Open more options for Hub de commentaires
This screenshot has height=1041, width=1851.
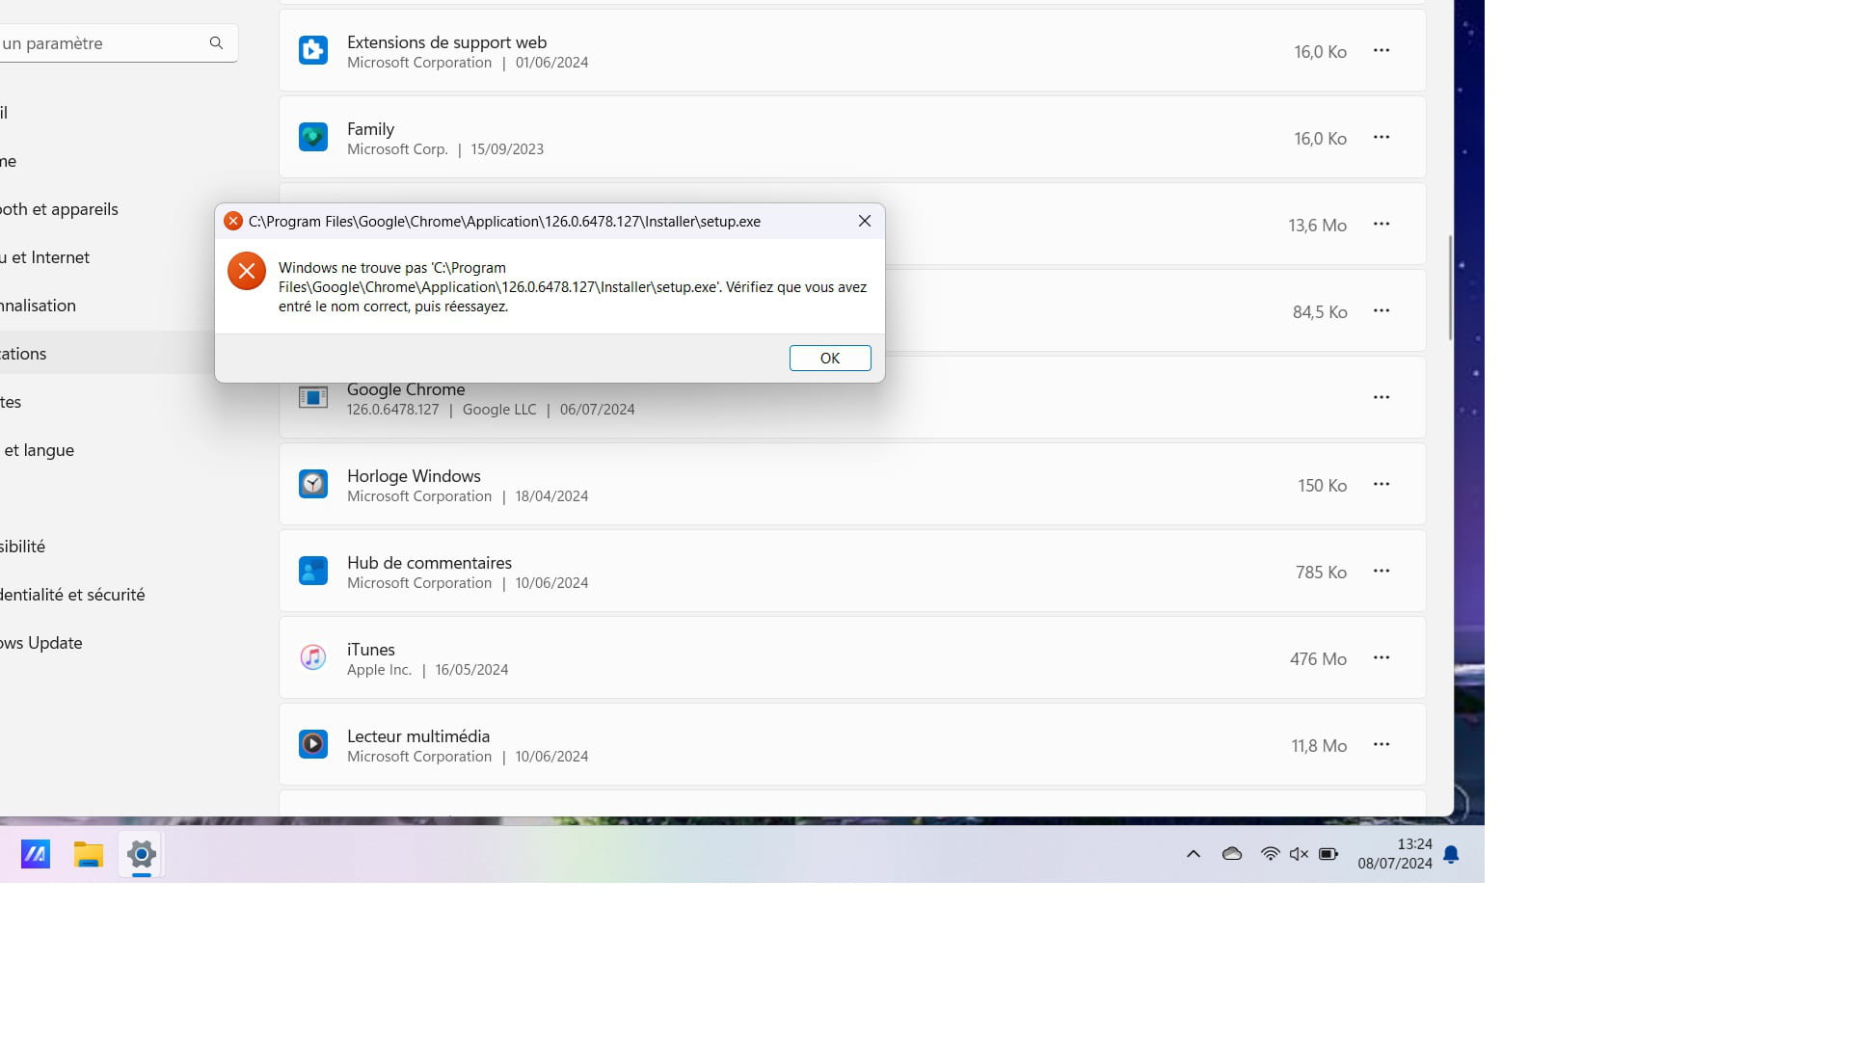(x=1382, y=571)
